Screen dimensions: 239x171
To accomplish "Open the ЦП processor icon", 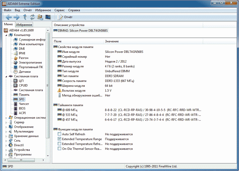I will coord(16,81).
